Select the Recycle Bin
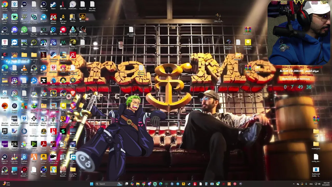Viewport: 332px width, 187px height. 5,95
